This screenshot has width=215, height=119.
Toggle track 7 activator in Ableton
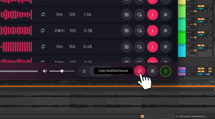pyautogui.click(x=201, y=6)
